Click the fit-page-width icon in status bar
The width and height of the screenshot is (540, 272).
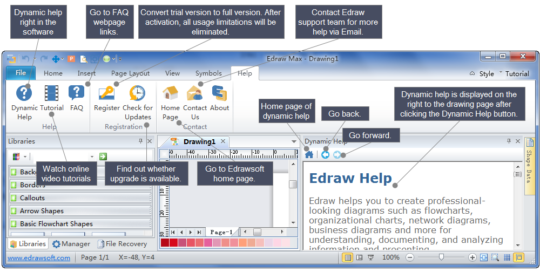(484, 257)
